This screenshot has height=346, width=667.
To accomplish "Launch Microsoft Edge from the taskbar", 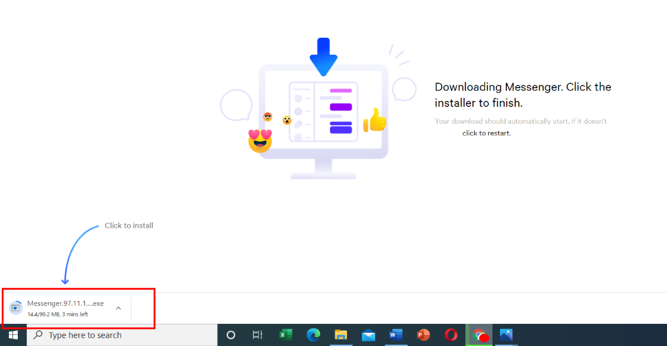I will [313, 335].
